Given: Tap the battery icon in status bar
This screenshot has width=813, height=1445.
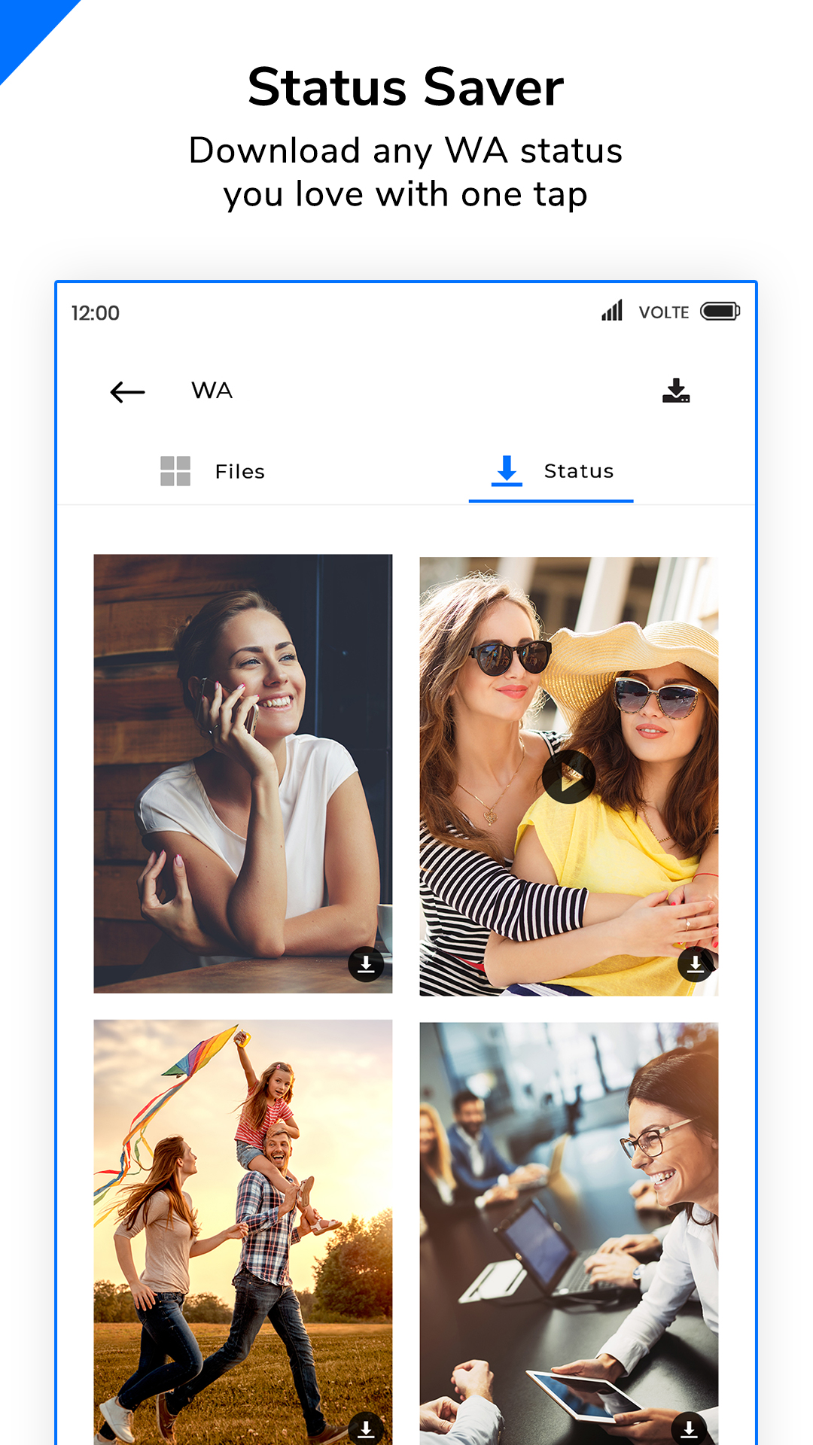Looking at the screenshot, I should click(x=720, y=311).
